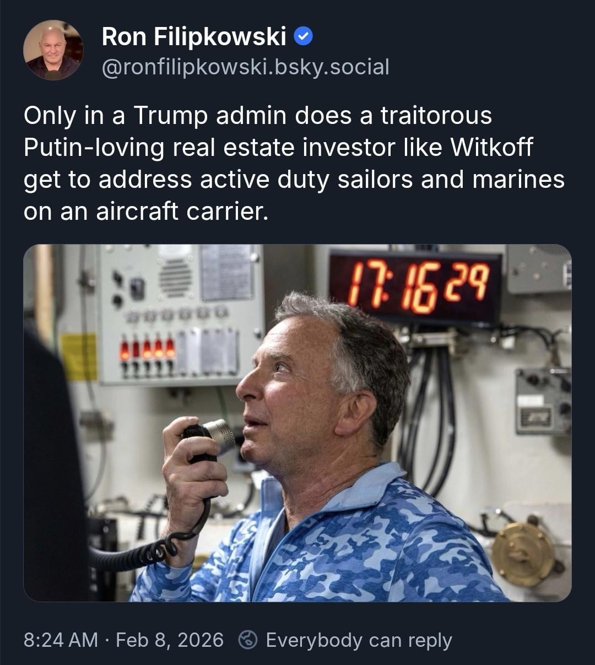Click the red digital clock in the photo
This screenshot has width=595, height=665.
tap(416, 286)
